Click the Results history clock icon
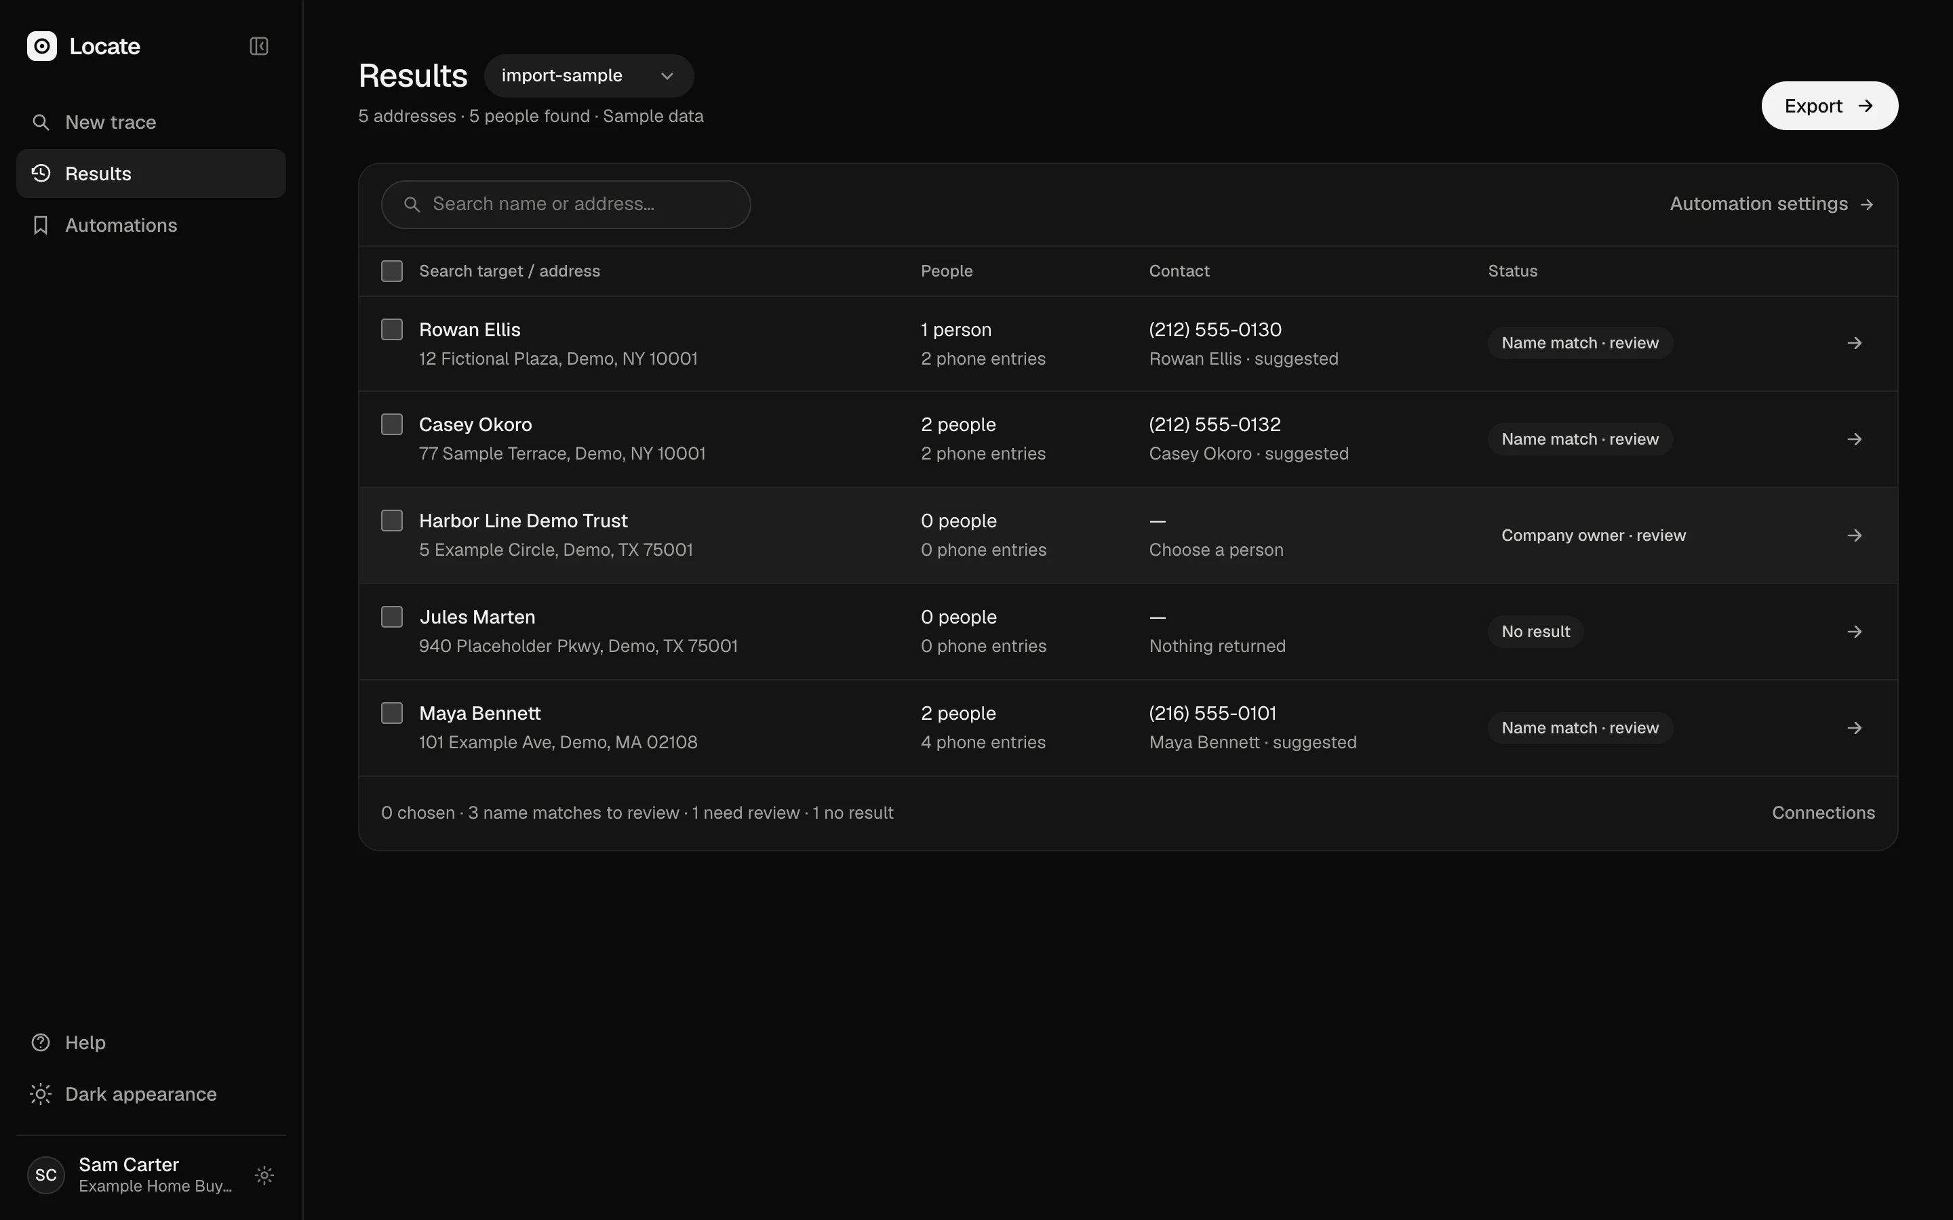Image resolution: width=1953 pixels, height=1220 pixels. tap(41, 174)
